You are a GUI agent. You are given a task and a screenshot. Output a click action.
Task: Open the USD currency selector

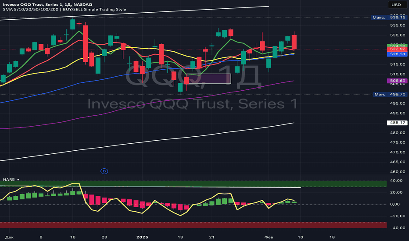pyautogui.click(x=396, y=6)
